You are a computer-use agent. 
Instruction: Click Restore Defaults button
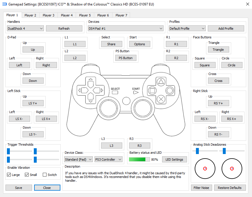click(230, 188)
